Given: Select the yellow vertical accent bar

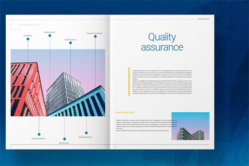Looking at the screenshot, I should tap(129, 81).
